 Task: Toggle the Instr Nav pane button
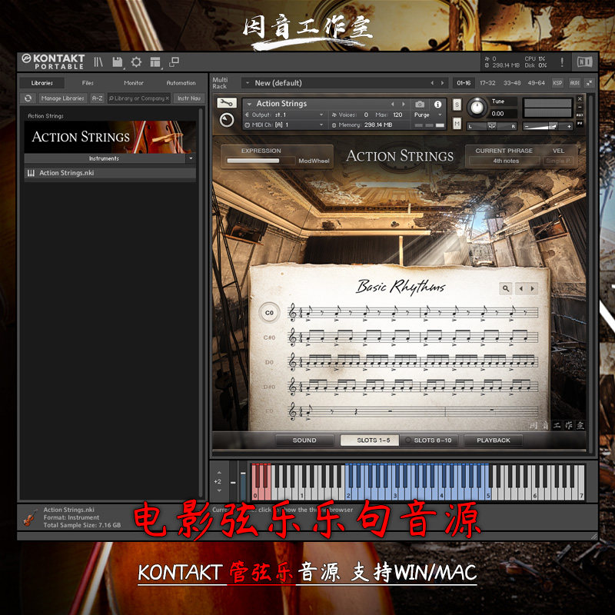point(188,98)
